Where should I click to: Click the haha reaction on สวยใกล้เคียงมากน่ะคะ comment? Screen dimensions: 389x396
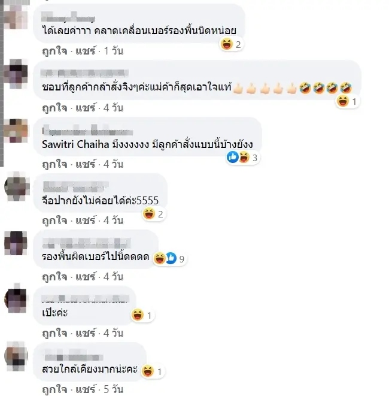148,371
